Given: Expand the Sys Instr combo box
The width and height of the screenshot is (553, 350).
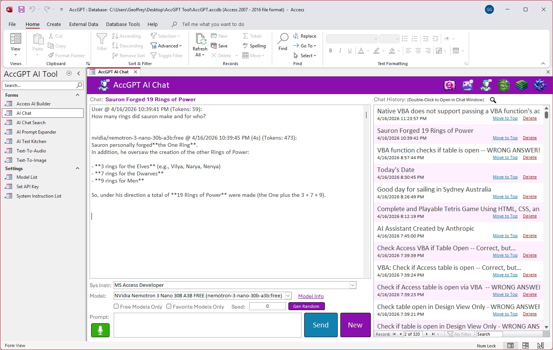Looking at the screenshot, I should (353, 285).
